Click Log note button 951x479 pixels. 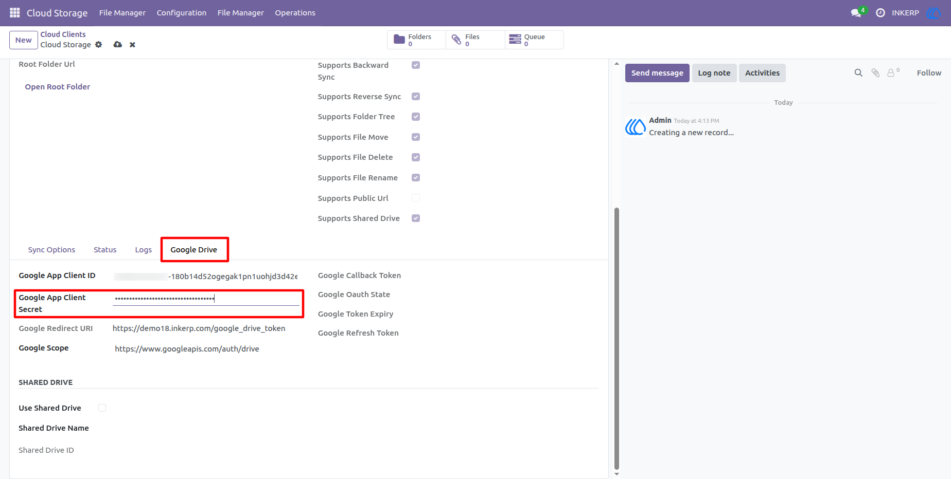[x=714, y=73]
